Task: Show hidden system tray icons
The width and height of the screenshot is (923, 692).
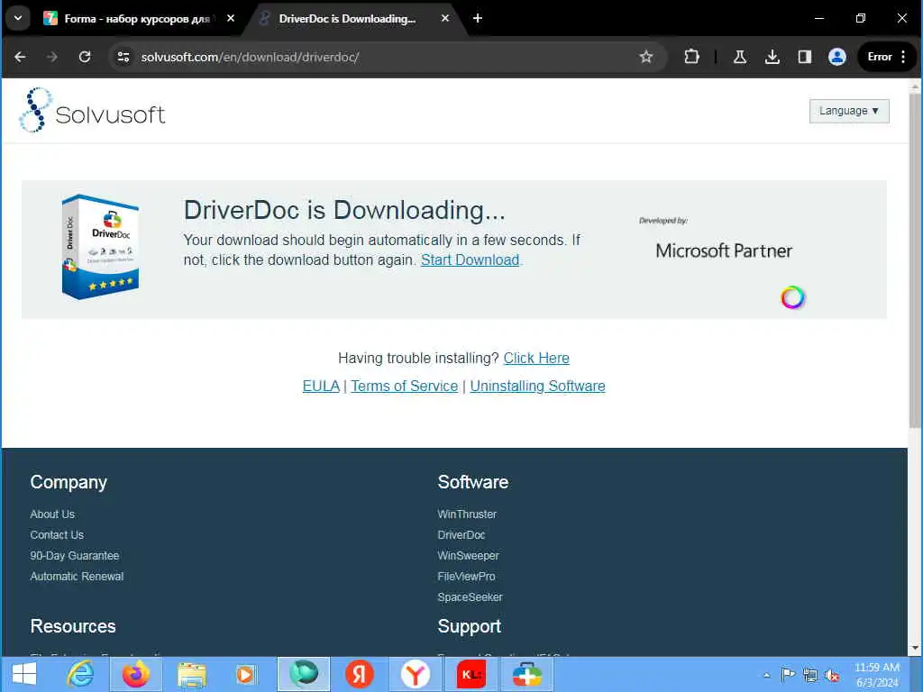Action: (766, 675)
